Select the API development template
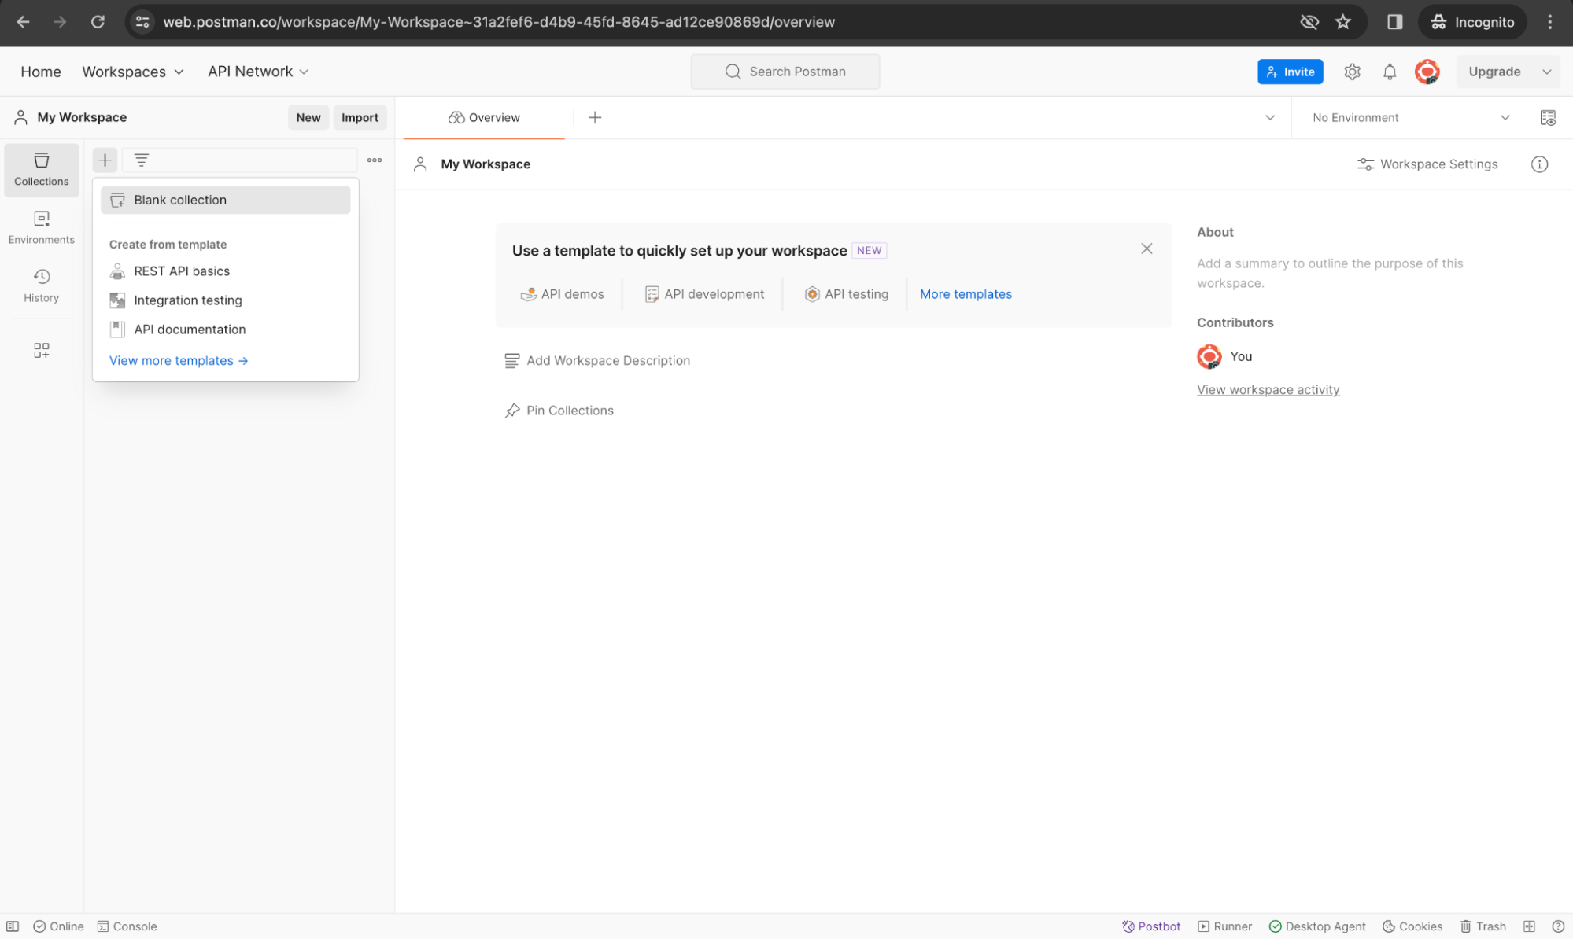 [x=704, y=294]
